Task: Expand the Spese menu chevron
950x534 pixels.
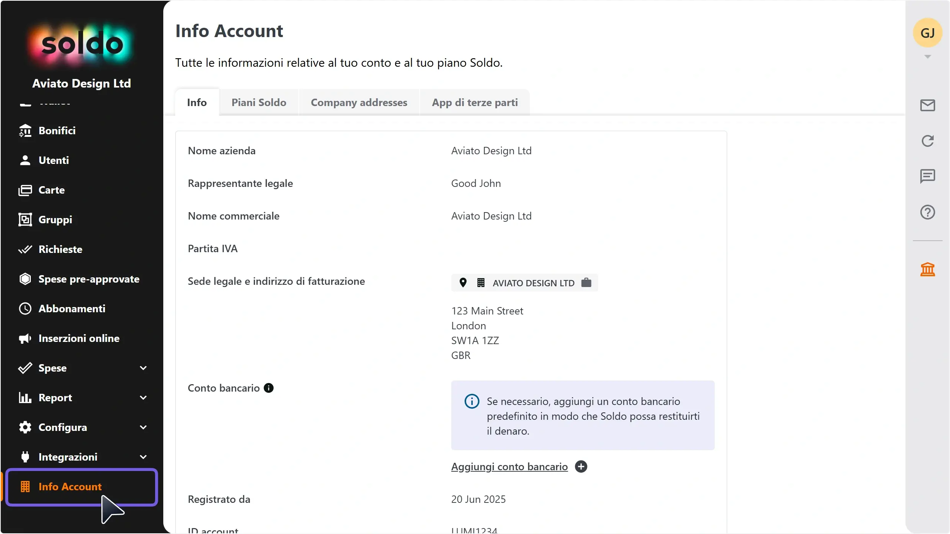Action: click(143, 368)
